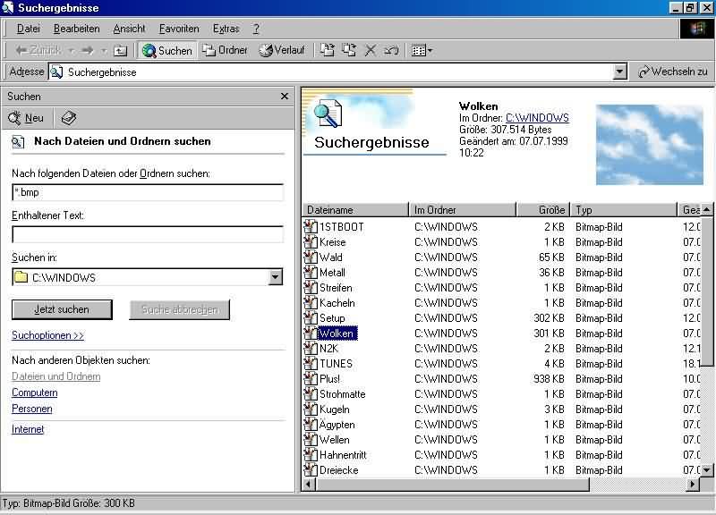The width and height of the screenshot is (716, 515).
Task: Open the Suchoptionen link
Action: 47,335
